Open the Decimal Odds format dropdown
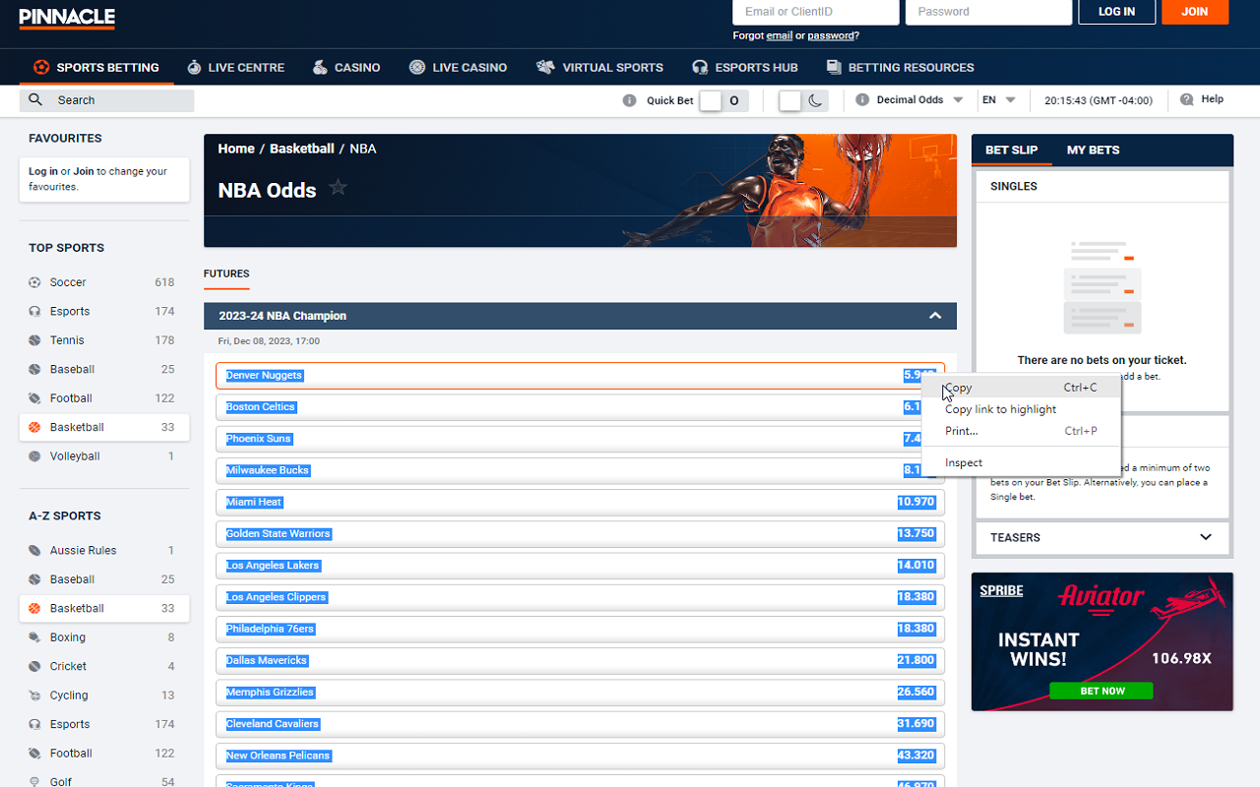Screen dimensions: 1260x787 (919, 99)
